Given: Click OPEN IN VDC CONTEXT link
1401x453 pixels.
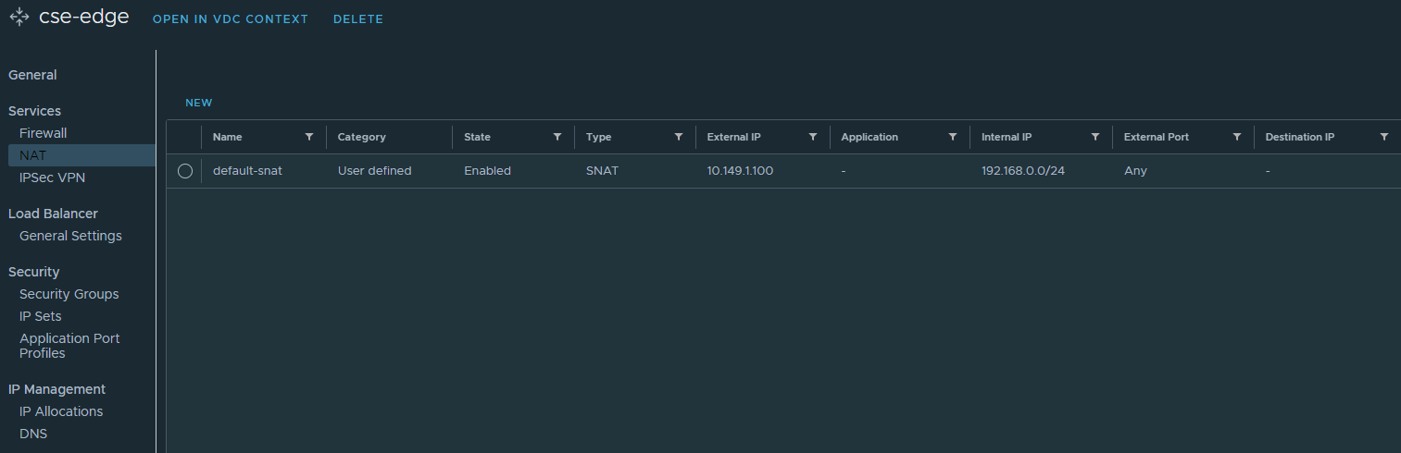Looking at the screenshot, I should 231,19.
